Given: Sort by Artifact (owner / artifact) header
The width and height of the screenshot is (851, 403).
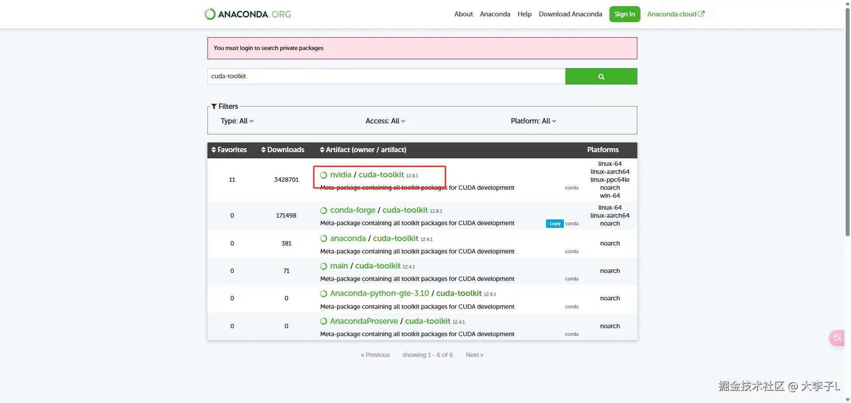Looking at the screenshot, I should pyautogui.click(x=363, y=150).
